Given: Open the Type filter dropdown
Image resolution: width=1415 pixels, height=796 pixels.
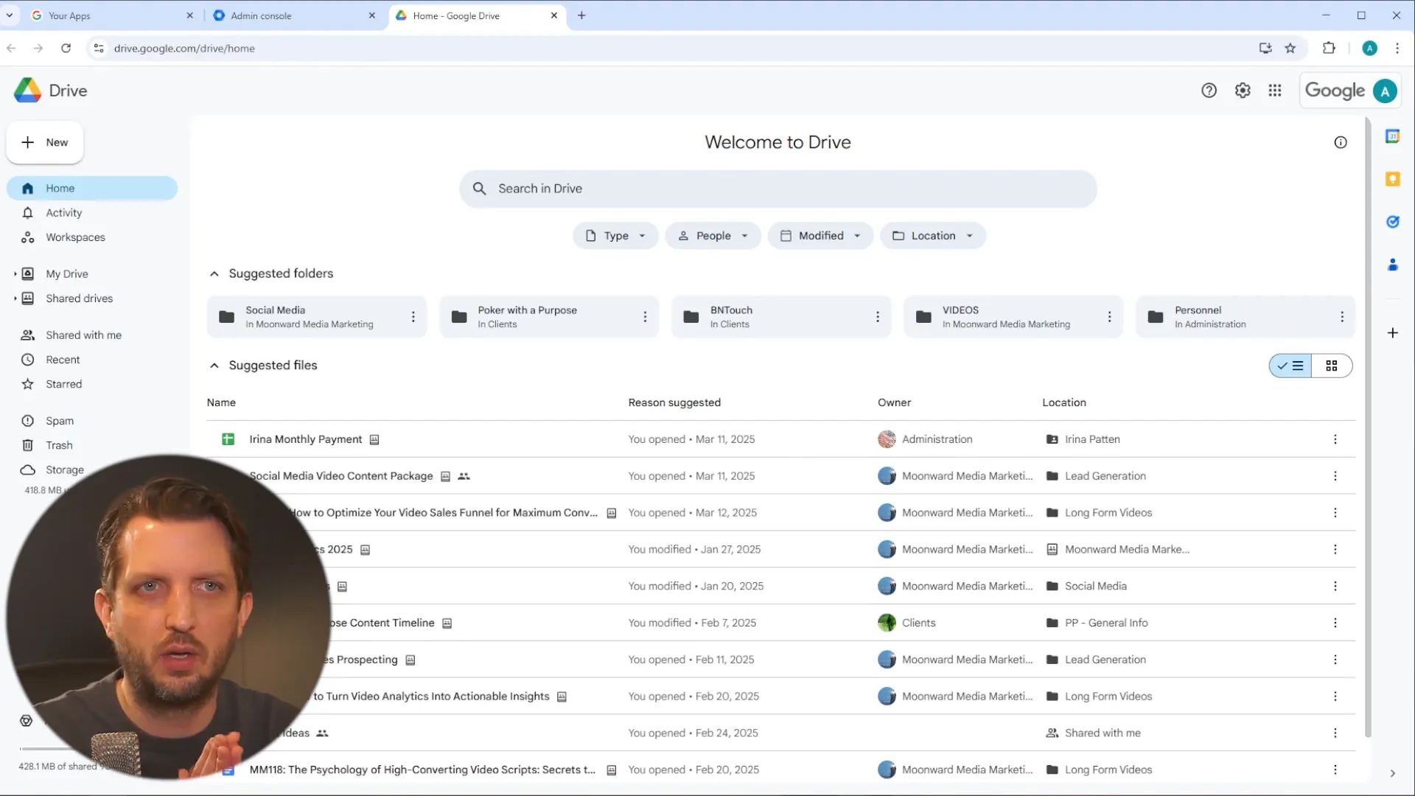Looking at the screenshot, I should (615, 236).
